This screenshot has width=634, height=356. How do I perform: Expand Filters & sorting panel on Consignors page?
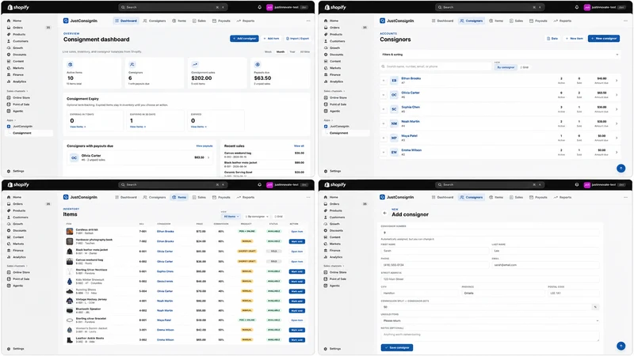499,54
